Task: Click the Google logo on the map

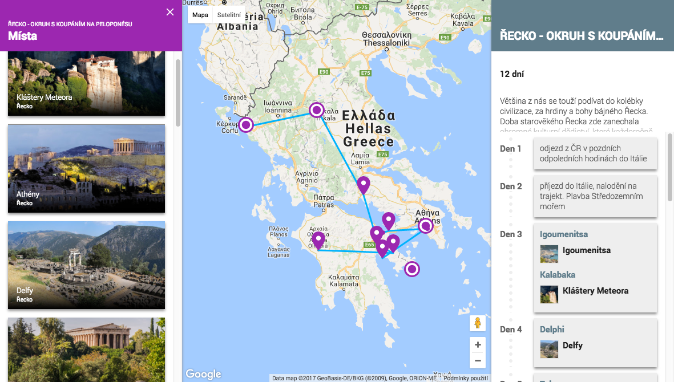Action: 203,374
